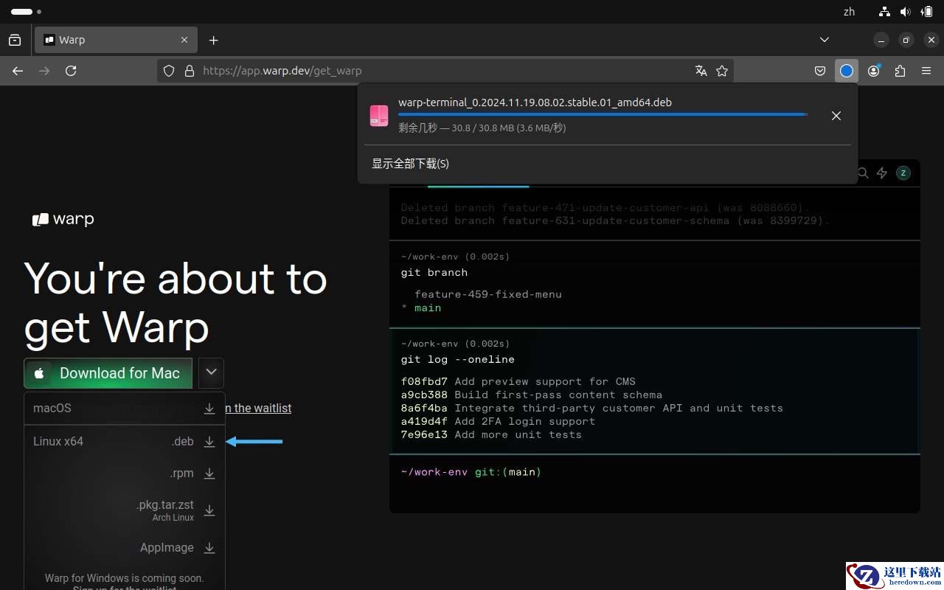Expand the list all tabs chevron

click(825, 40)
